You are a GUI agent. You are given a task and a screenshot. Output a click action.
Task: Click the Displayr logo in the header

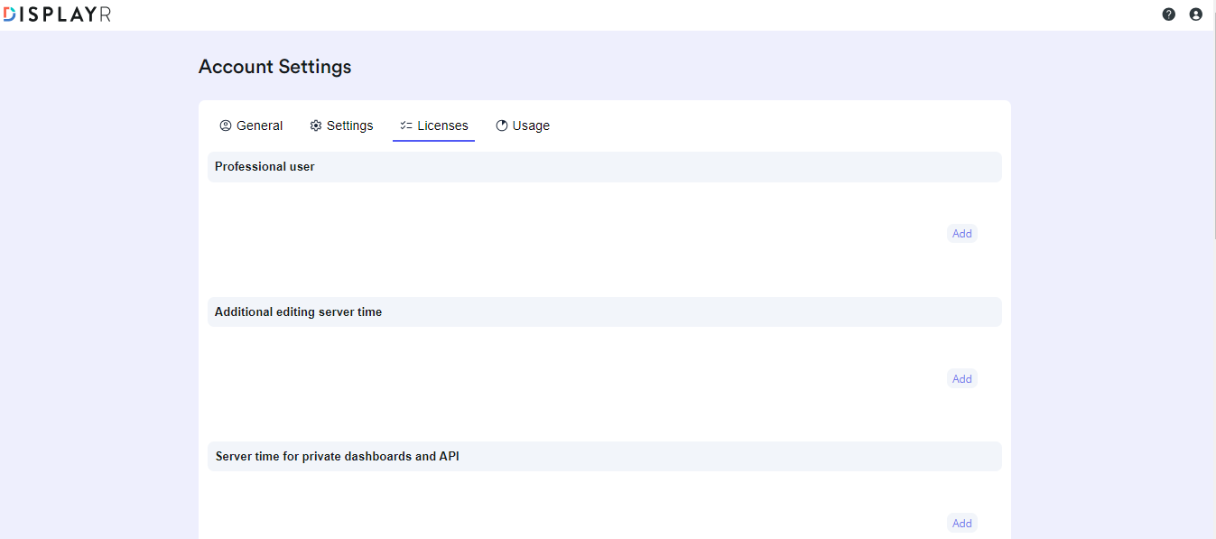click(57, 14)
